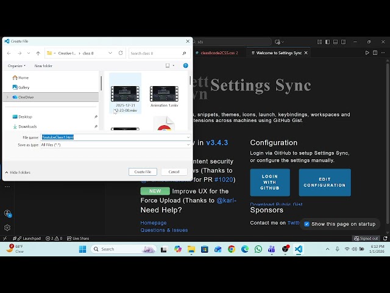390x293 pixels.
Task: Go up one folder level
Action: pyautogui.click(x=38, y=53)
